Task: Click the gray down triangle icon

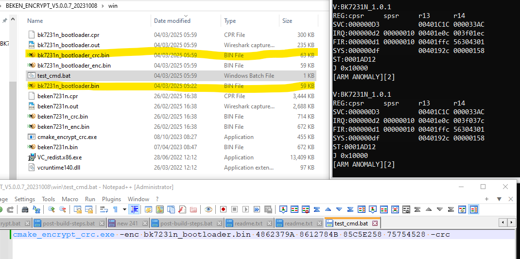Action: pyautogui.click(x=440, y=209)
